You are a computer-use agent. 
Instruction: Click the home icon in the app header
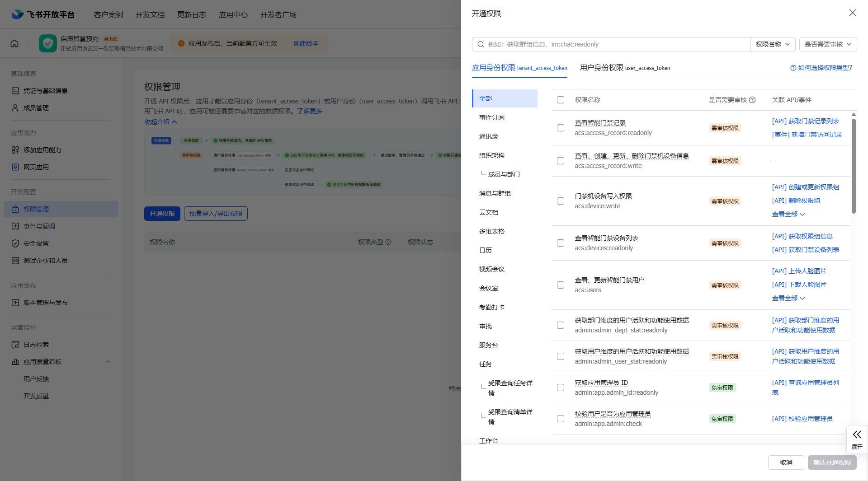tap(14, 43)
